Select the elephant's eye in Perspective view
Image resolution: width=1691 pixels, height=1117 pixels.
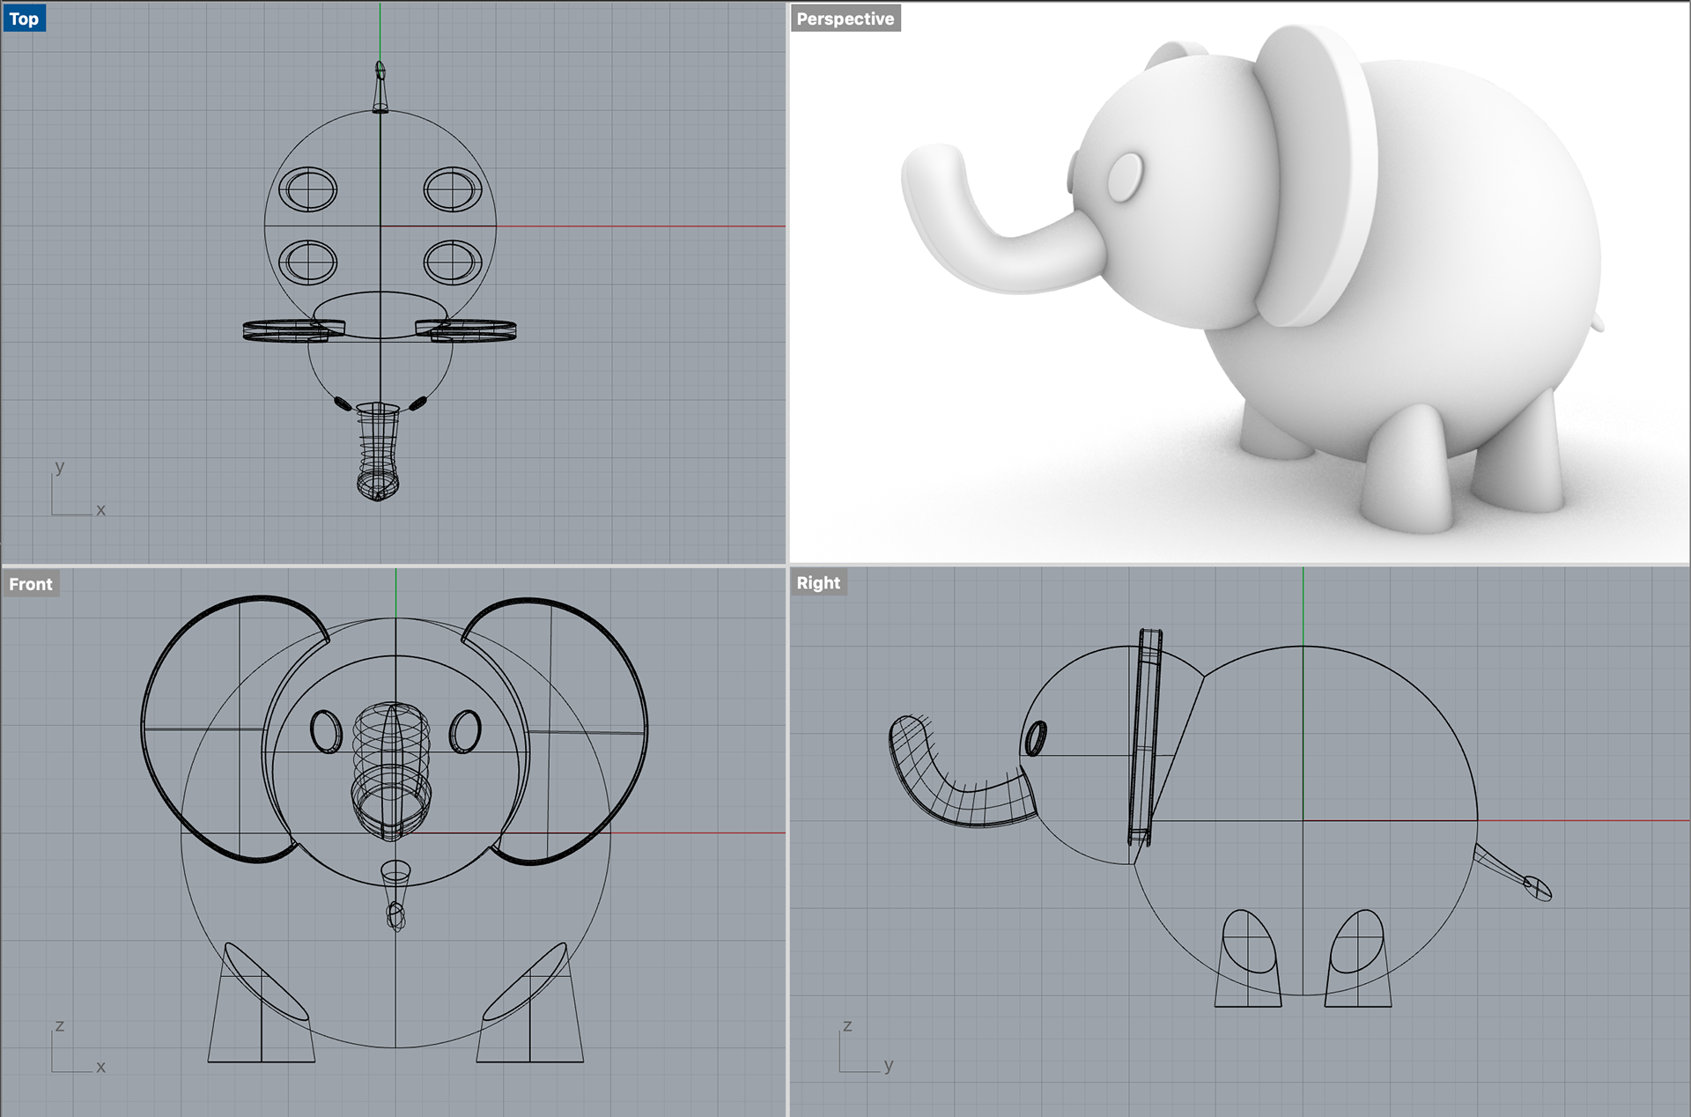[1125, 176]
